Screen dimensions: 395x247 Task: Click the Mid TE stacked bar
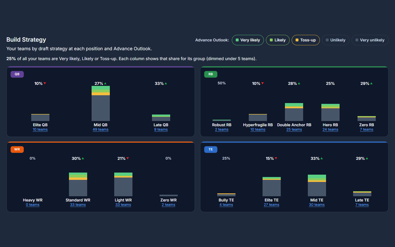tap(317, 185)
